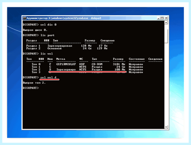Click the '128 Мб' partition size

pyautogui.click(x=86, y=46)
